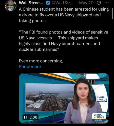This screenshot has width=114, height=126.
Task: Click the China in Focus watermark logo
Action: (x=99, y=116)
